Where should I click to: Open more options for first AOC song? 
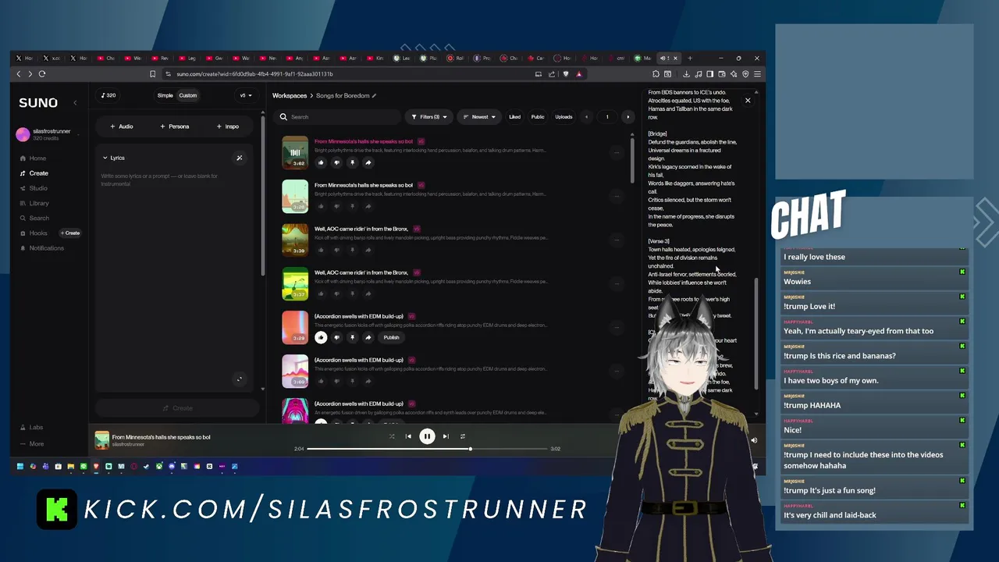click(617, 240)
